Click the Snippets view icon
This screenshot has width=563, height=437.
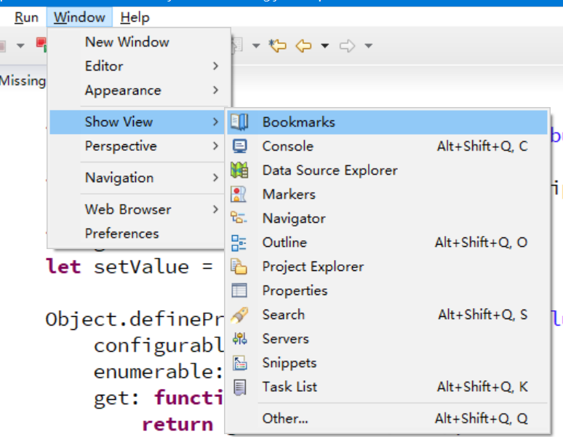(x=239, y=363)
